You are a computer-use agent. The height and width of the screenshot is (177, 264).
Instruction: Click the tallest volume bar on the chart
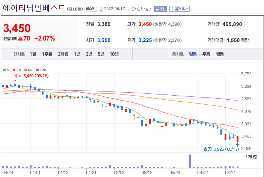coord(190,161)
